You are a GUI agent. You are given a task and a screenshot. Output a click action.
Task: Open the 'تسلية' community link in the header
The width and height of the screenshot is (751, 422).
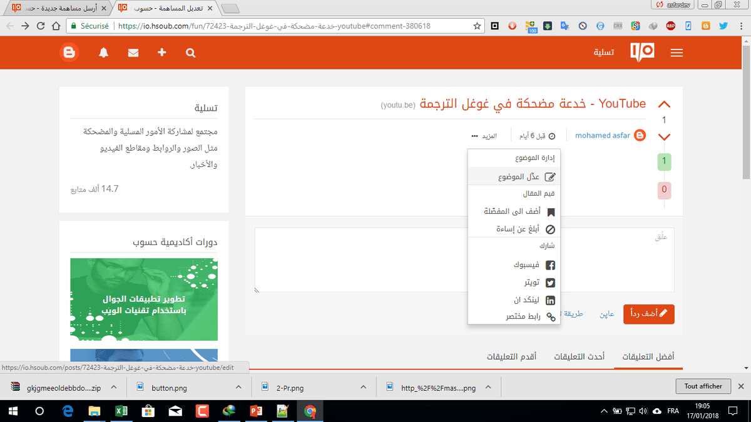604,53
